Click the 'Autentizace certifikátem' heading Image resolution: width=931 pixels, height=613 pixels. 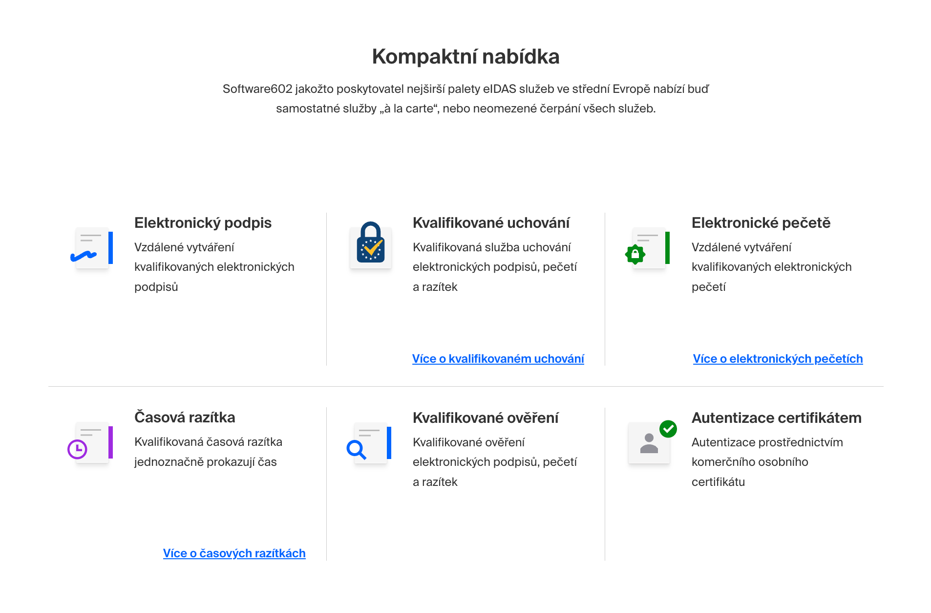tap(776, 418)
